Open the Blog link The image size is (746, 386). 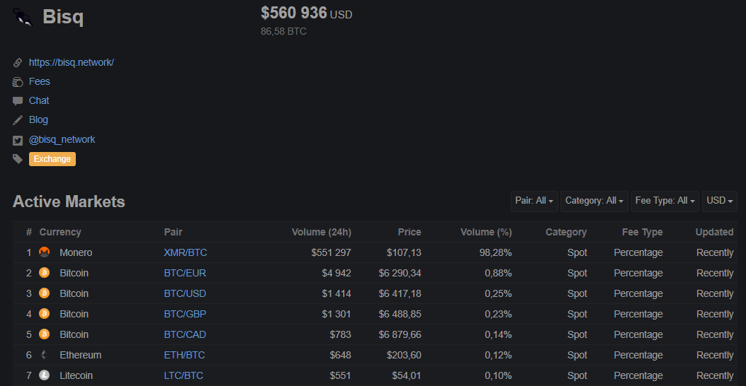(x=38, y=119)
